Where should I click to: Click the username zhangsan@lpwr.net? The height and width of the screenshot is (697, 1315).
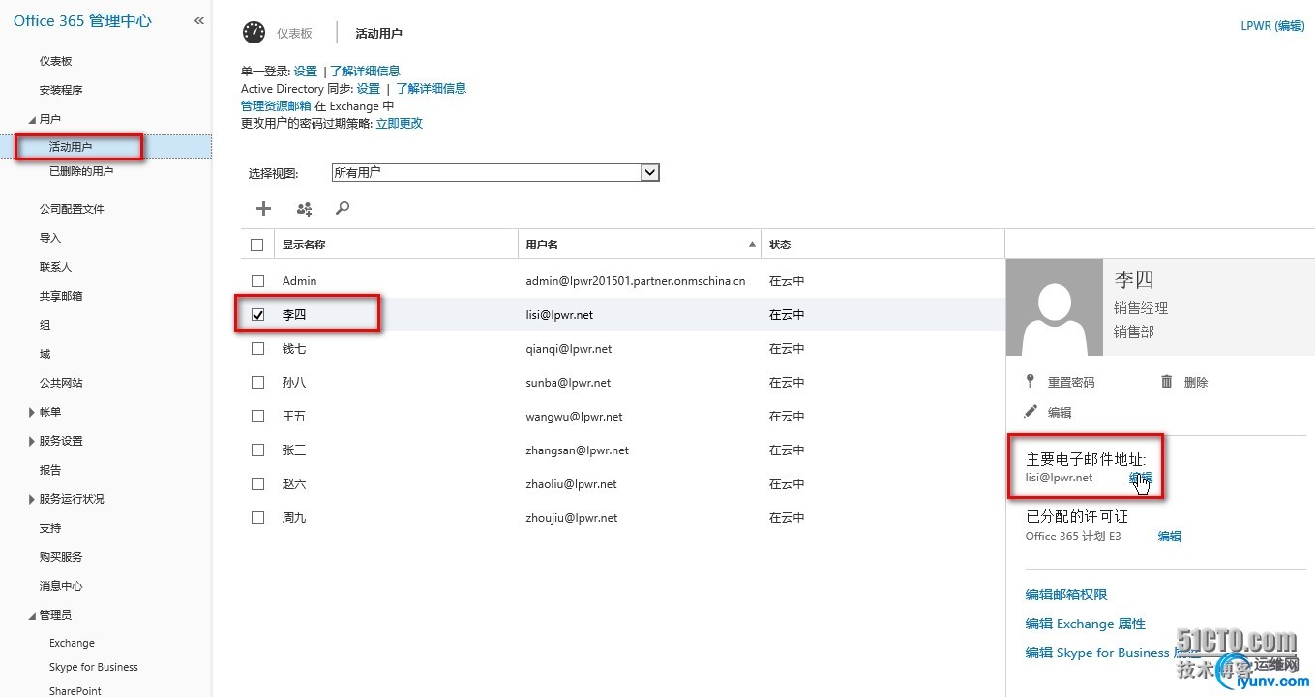(578, 450)
